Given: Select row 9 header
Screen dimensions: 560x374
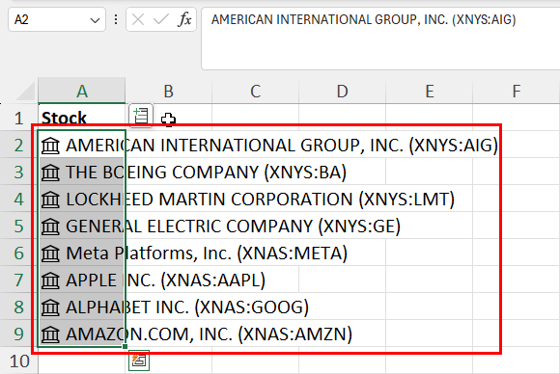Looking at the screenshot, I should (19, 334).
